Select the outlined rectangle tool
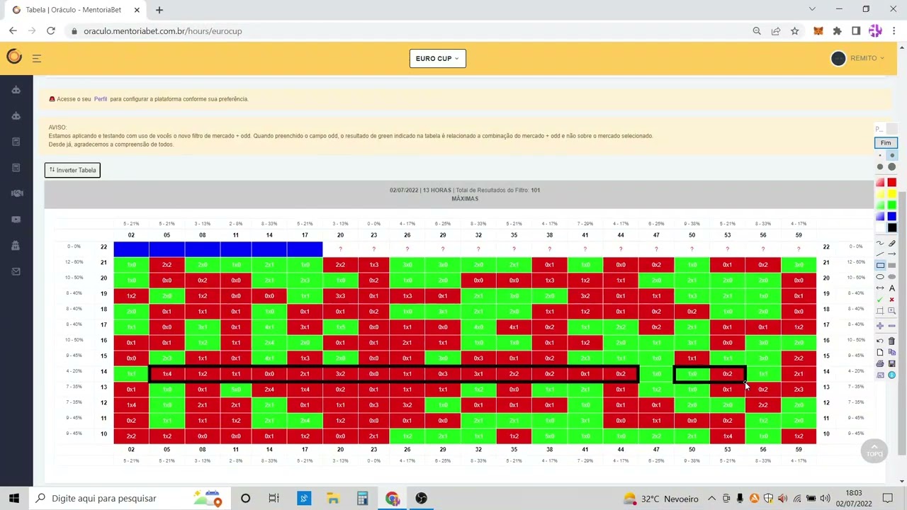Screen dimensions: 907x510 pyautogui.click(x=880, y=265)
